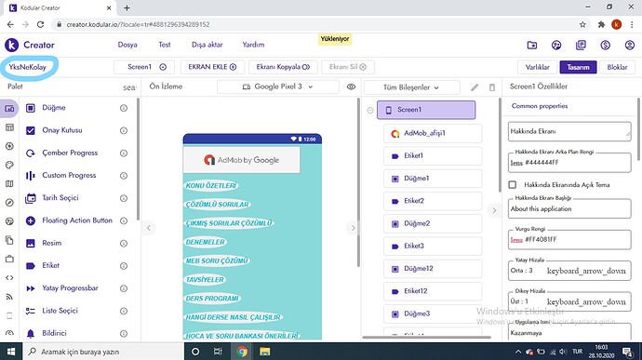Open the project folder icon in header
The width and height of the screenshot is (642, 360).
[x=532, y=45]
